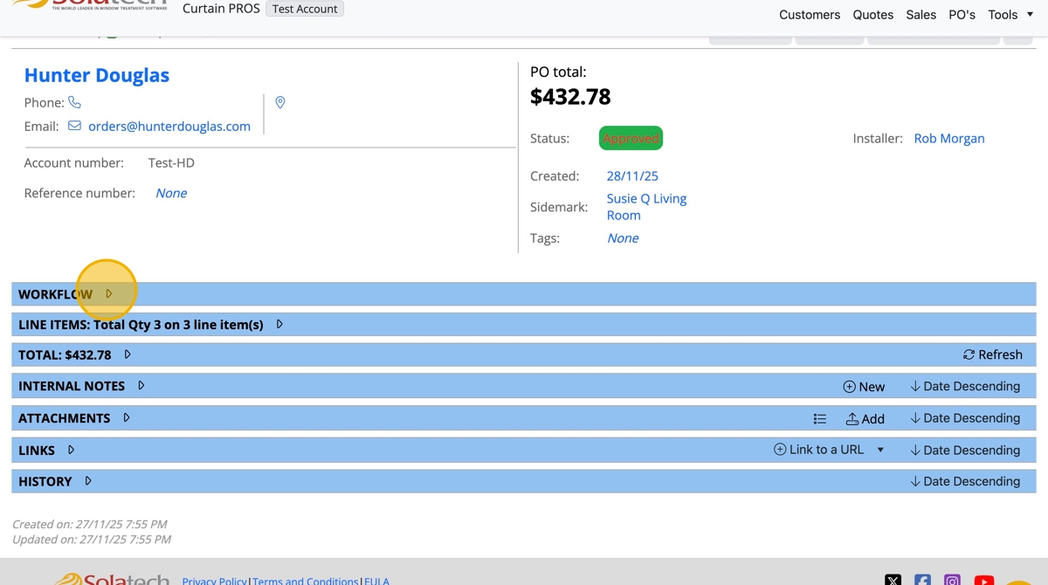1048x585 pixels.
Task: Sort LINKS by Date Descending
Action: (x=965, y=450)
